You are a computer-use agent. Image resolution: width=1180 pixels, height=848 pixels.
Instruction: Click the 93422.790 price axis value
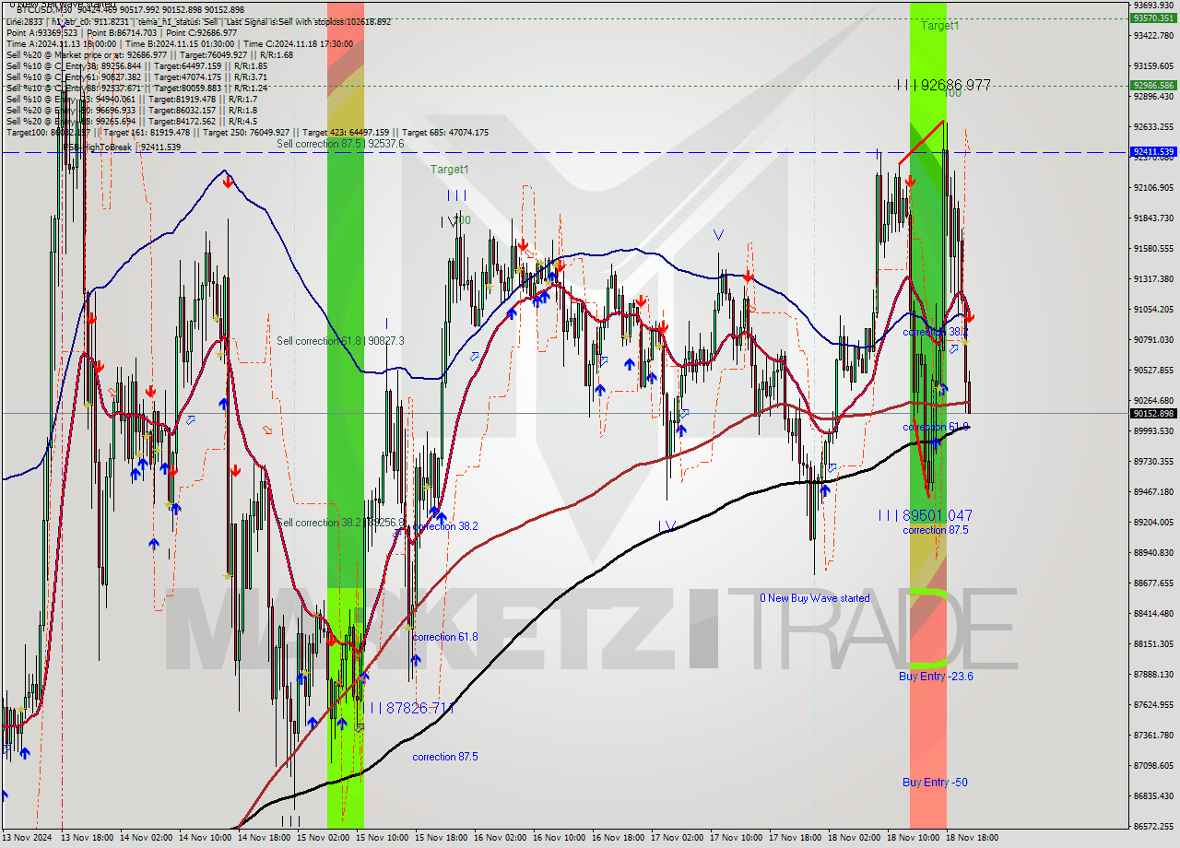[1153, 35]
